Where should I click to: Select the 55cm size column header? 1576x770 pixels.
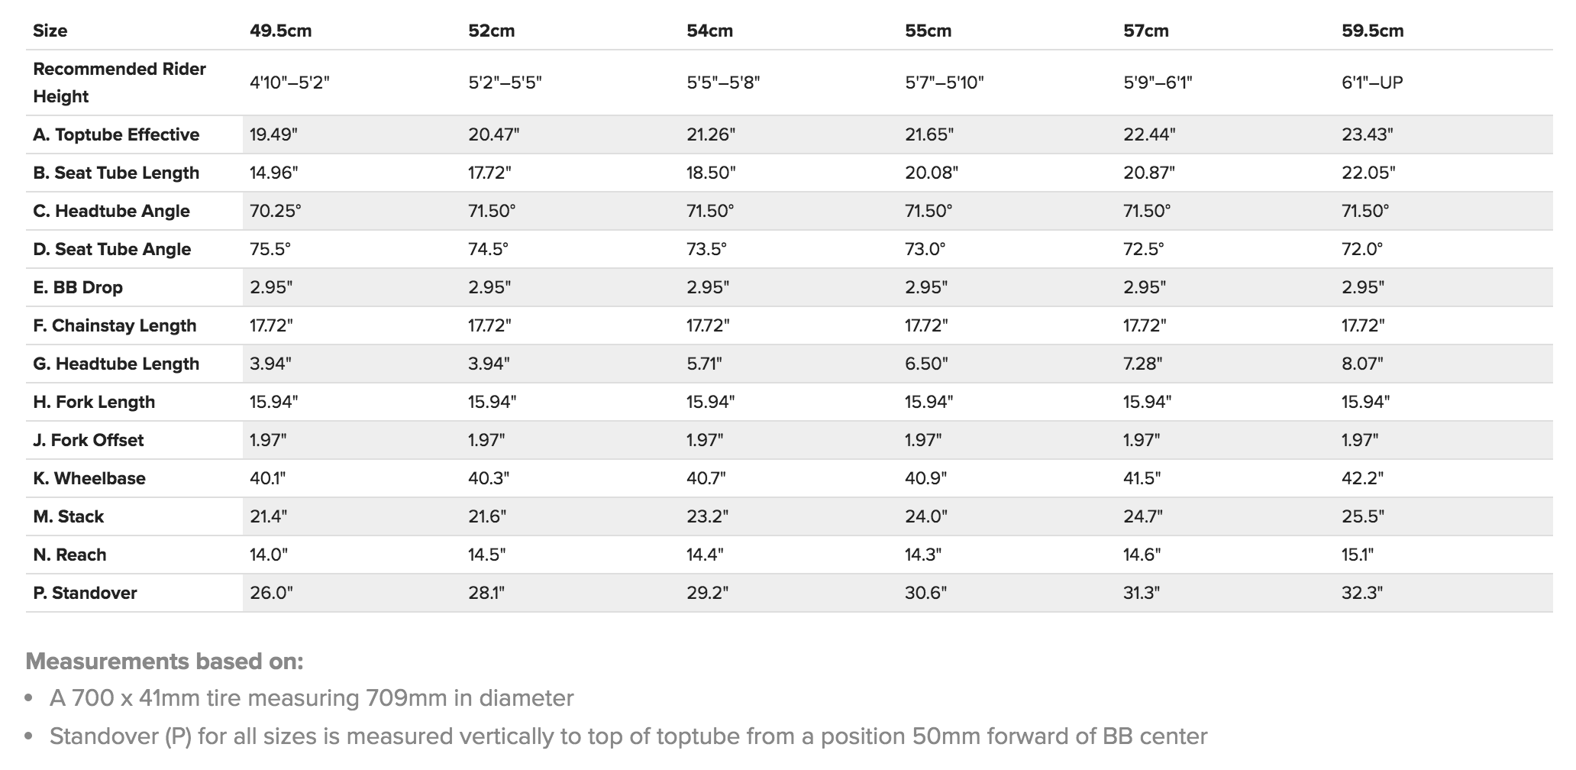pyautogui.click(x=928, y=31)
